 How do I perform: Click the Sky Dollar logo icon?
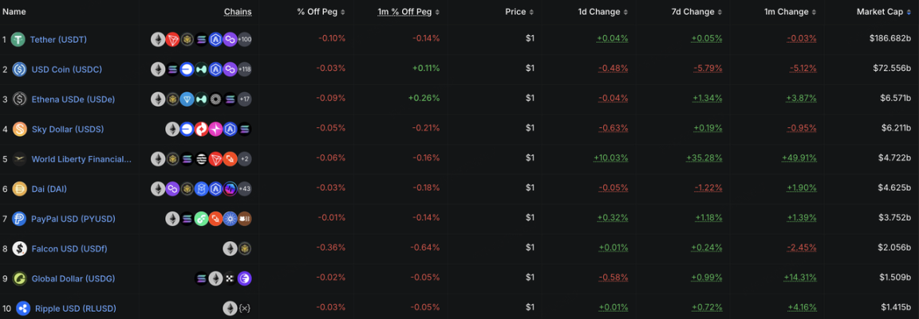(19, 129)
